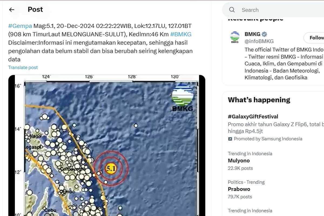Click the promoted megaphone icon near Samsung Indonesia
The width and height of the screenshot is (324, 216).
(x=230, y=139)
